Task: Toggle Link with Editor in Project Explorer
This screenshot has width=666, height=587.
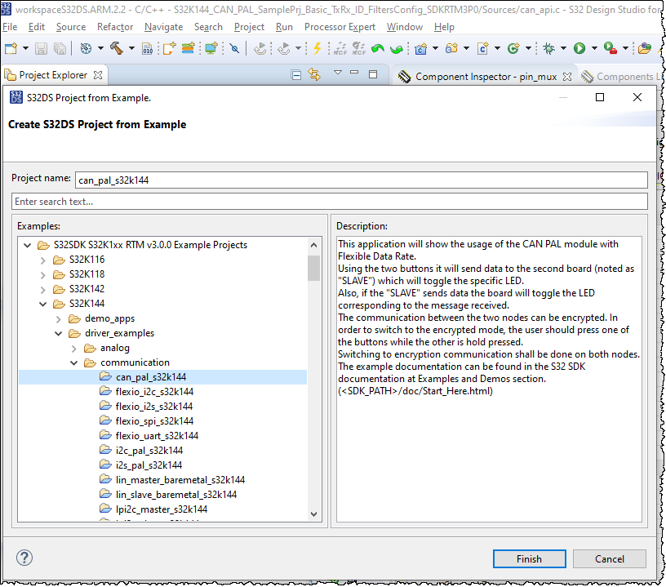Action: tap(314, 75)
